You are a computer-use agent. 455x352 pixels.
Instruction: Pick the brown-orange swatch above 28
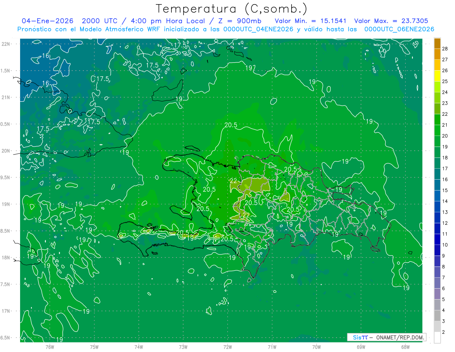click(438, 43)
